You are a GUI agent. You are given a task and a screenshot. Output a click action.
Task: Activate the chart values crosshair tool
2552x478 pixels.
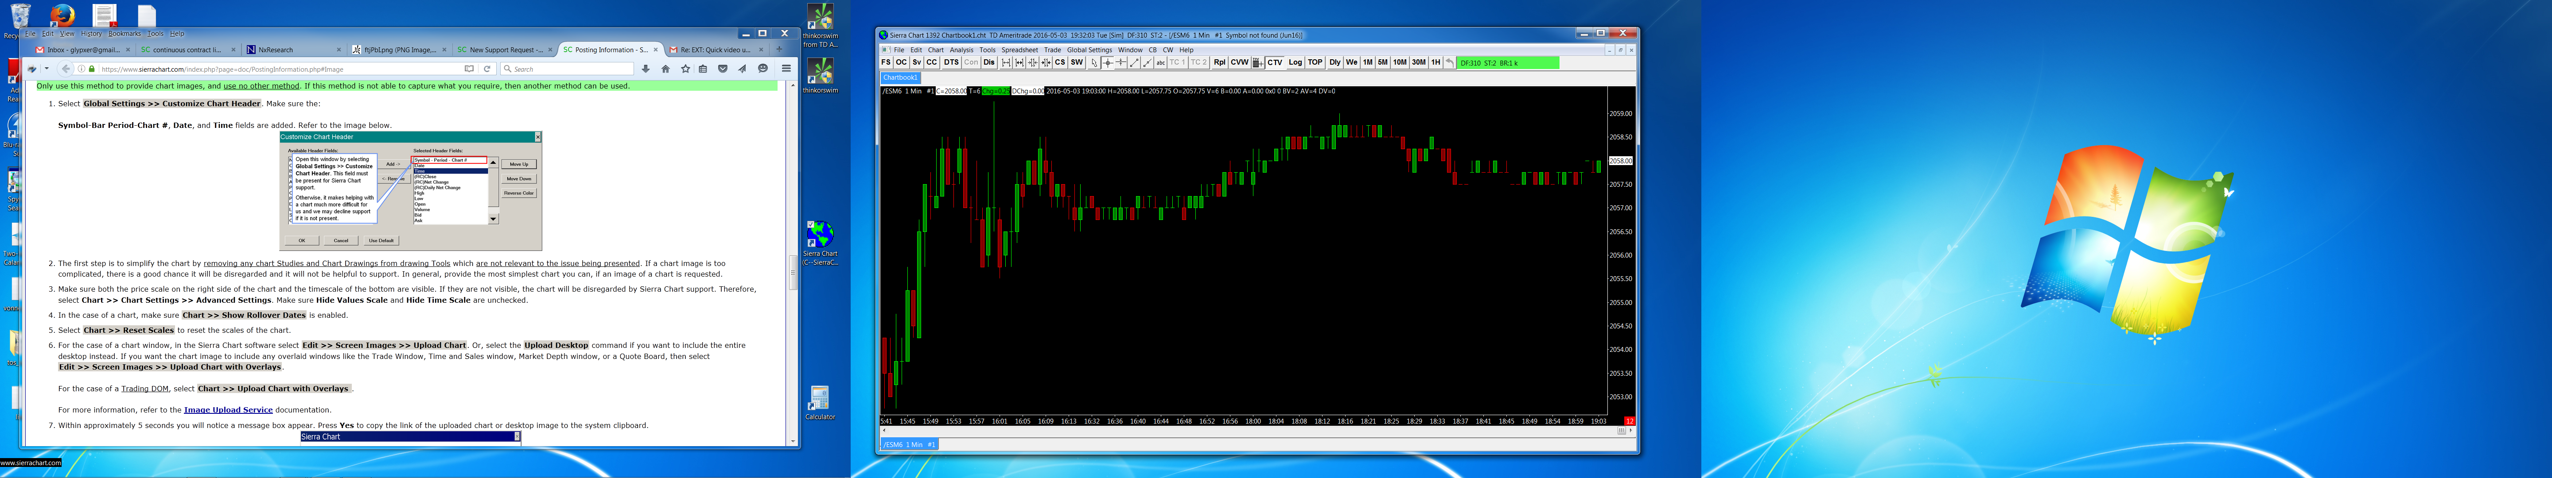click(1108, 62)
